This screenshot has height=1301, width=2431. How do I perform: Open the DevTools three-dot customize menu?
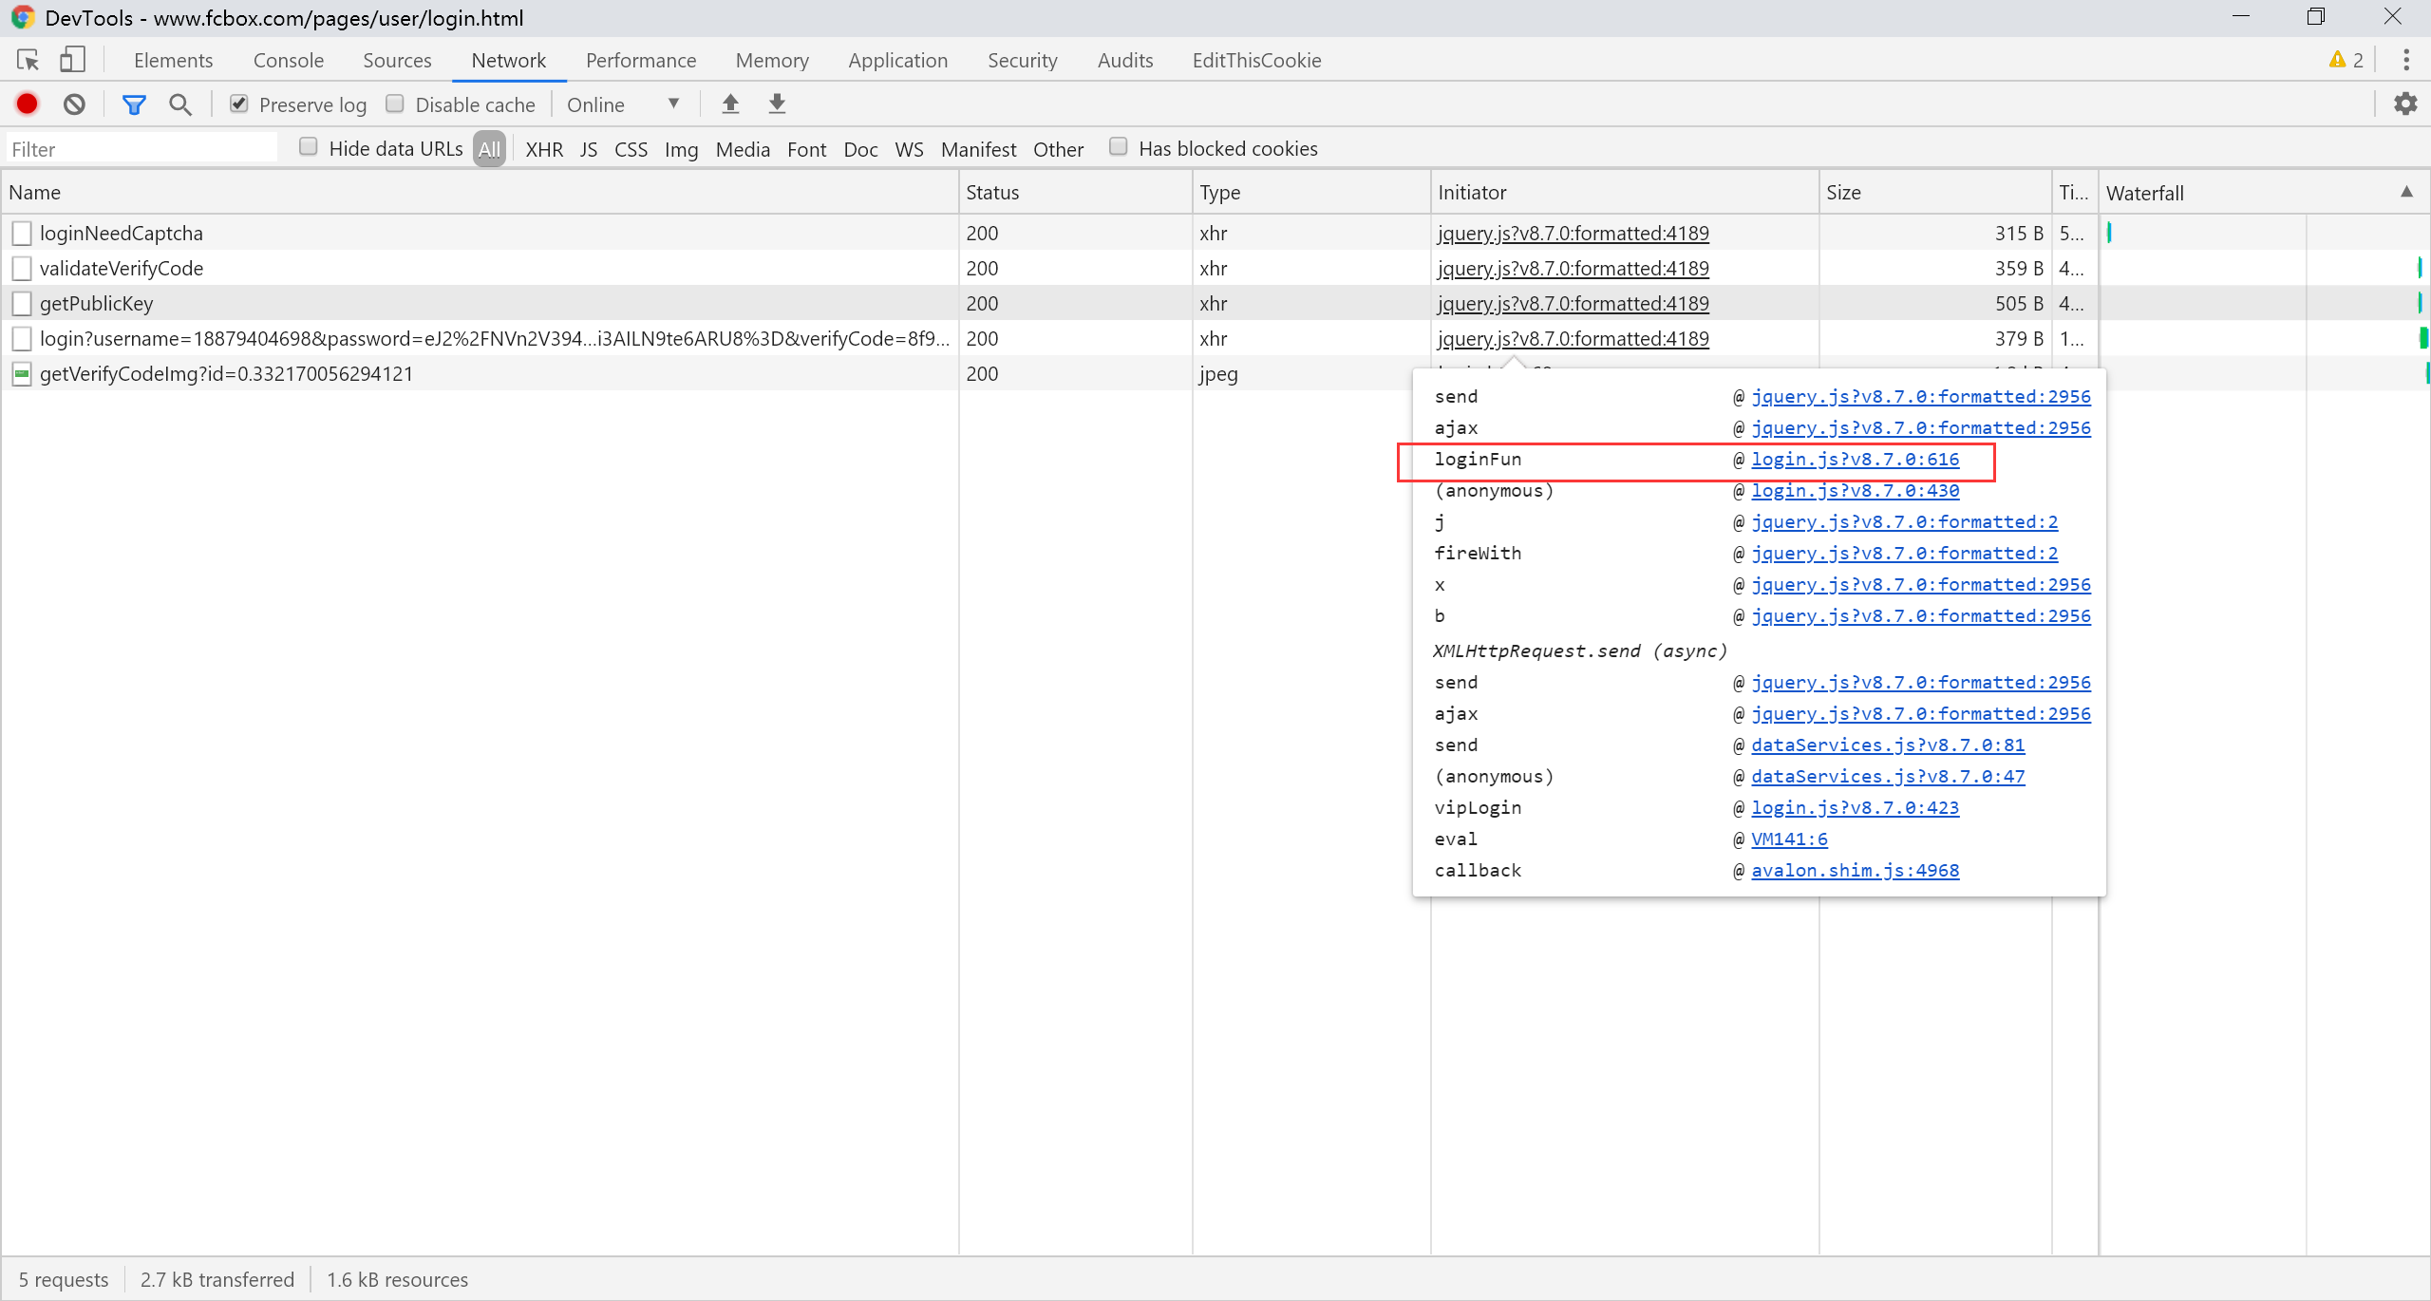pyautogui.click(x=2405, y=61)
